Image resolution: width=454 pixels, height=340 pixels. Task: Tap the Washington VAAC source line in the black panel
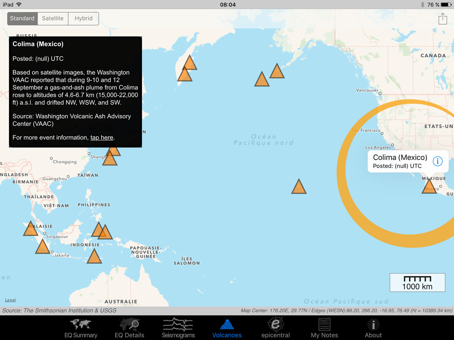tap(72, 120)
